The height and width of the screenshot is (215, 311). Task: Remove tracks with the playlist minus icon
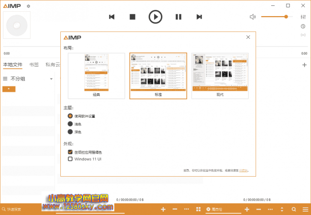pos(259,209)
